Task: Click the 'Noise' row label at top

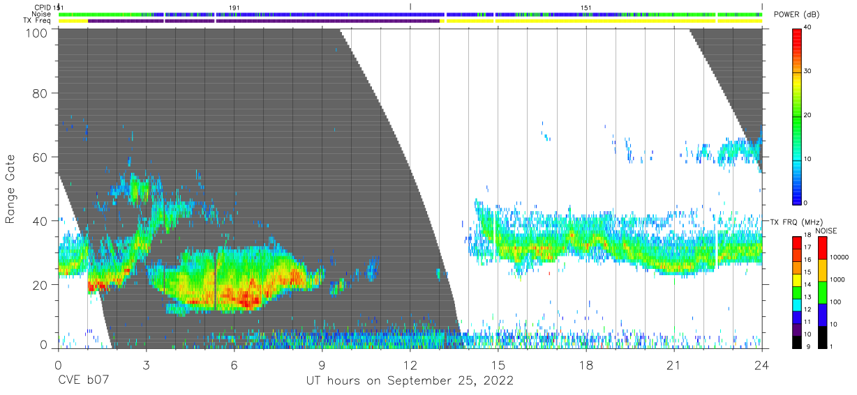Action: [x=42, y=14]
